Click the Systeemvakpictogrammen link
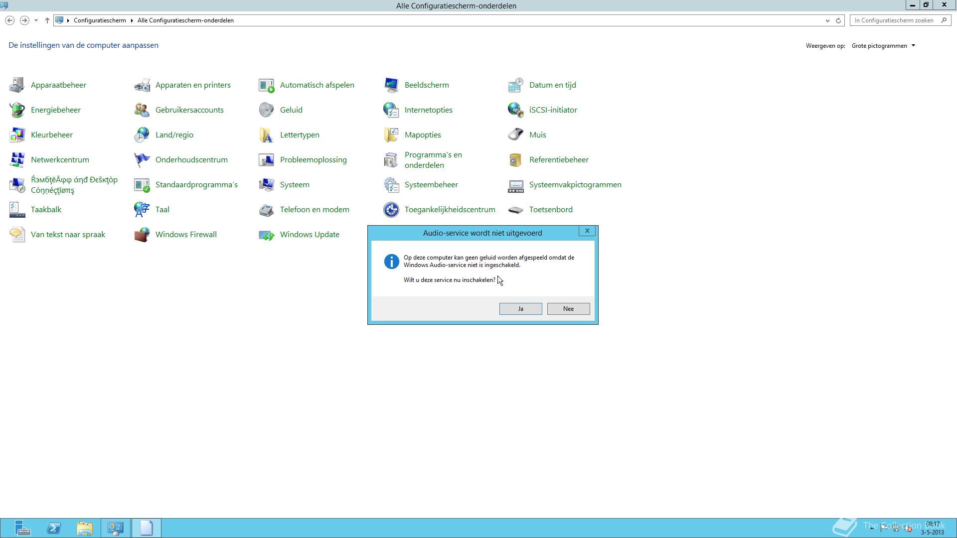 [575, 185]
